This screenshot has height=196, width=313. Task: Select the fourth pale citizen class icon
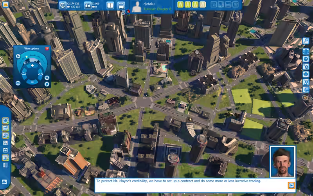(x=203, y=5)
